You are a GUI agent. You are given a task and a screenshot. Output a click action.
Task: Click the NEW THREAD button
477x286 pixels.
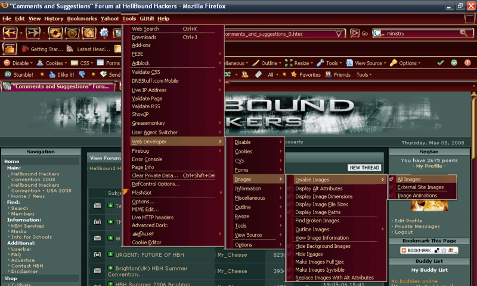coord(364,168)
